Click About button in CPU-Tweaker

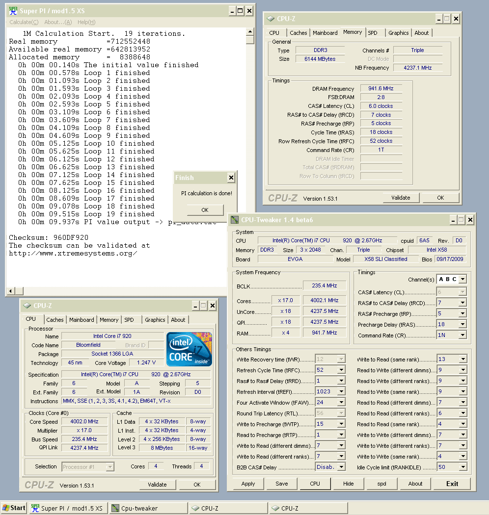tap(415, 484)
